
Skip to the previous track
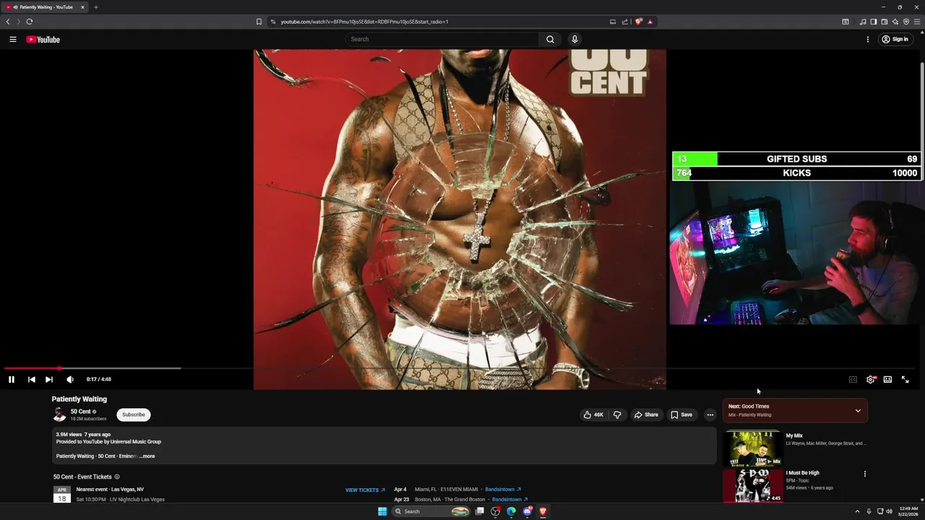click(31, 379)
